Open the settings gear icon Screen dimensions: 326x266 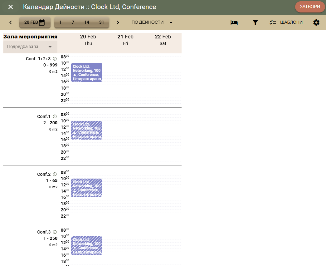pos(316,22)
